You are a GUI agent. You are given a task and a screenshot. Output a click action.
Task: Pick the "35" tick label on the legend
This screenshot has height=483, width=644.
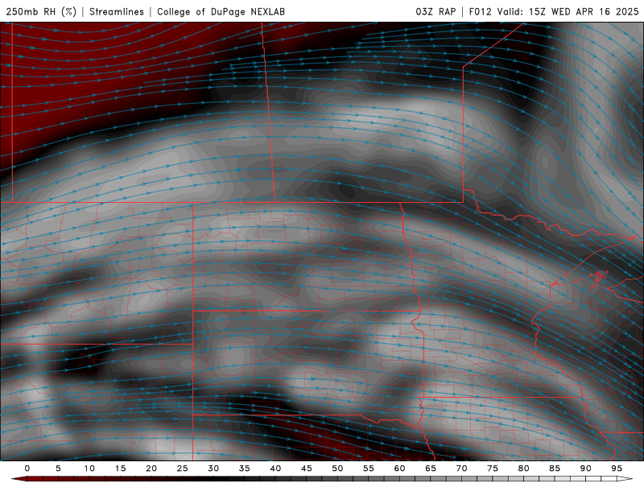[x=245, y=469]
